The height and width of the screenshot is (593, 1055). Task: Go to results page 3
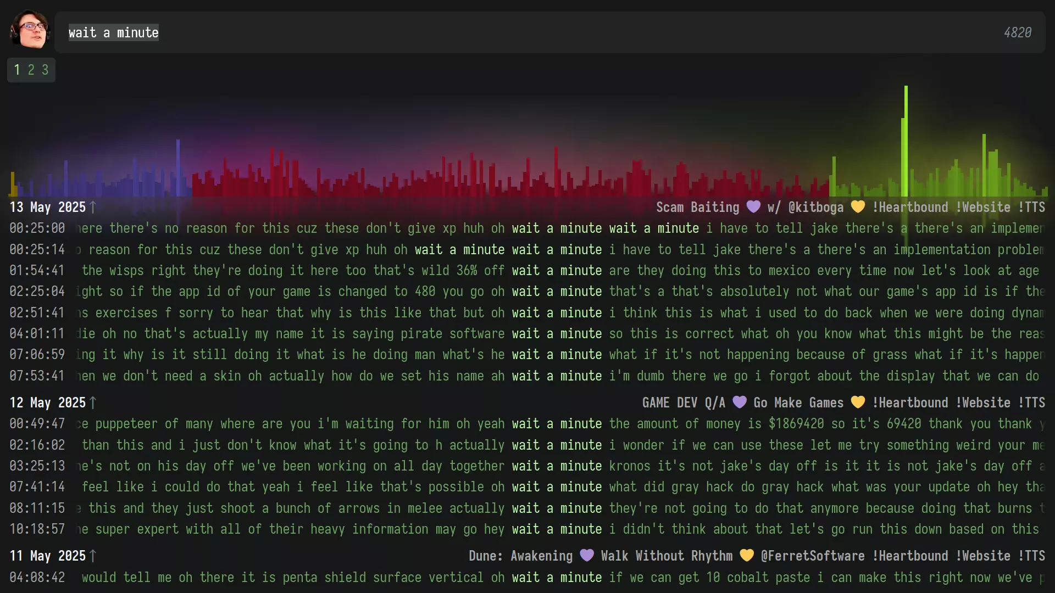point(45,70)
